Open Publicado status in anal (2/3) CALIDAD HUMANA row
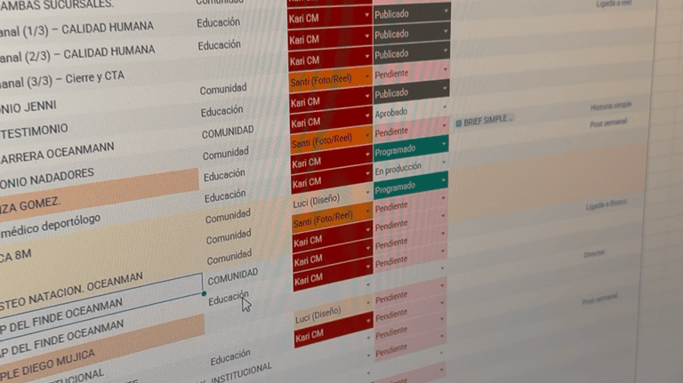 tap(412, 34)
